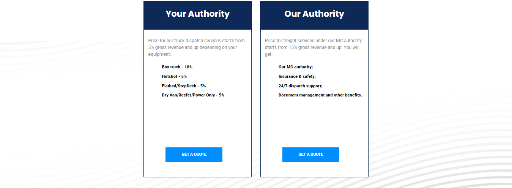Click the dark blue header of Our Authority card

click(314, 15)
